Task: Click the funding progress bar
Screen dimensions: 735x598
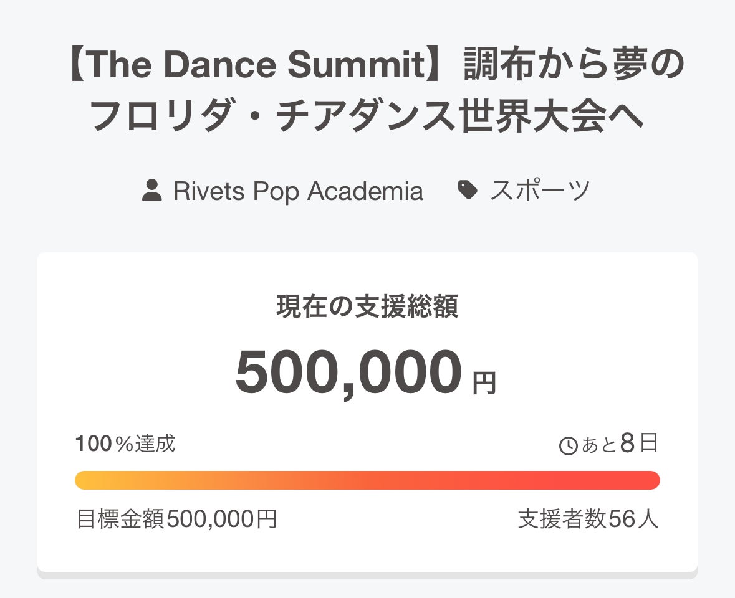Action: tap(367, 480)
